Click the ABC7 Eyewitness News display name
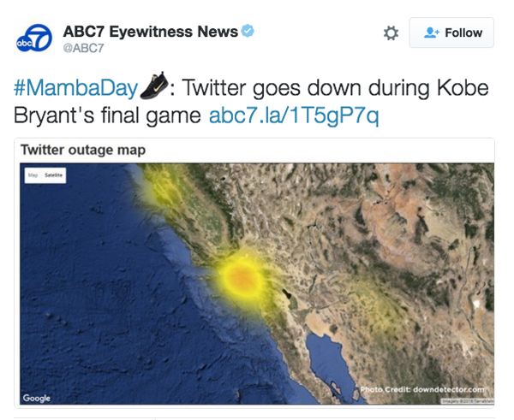The height and width of the screenshot is (420, 514). pyautogui.click(x=151, y=32)
